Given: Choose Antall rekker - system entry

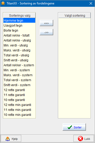Looking at the screenshot, I should [x=19, y=65].
